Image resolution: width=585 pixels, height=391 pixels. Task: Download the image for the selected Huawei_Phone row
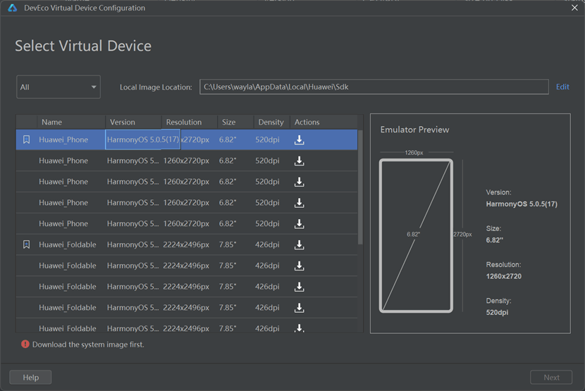[x=300, y=140]
